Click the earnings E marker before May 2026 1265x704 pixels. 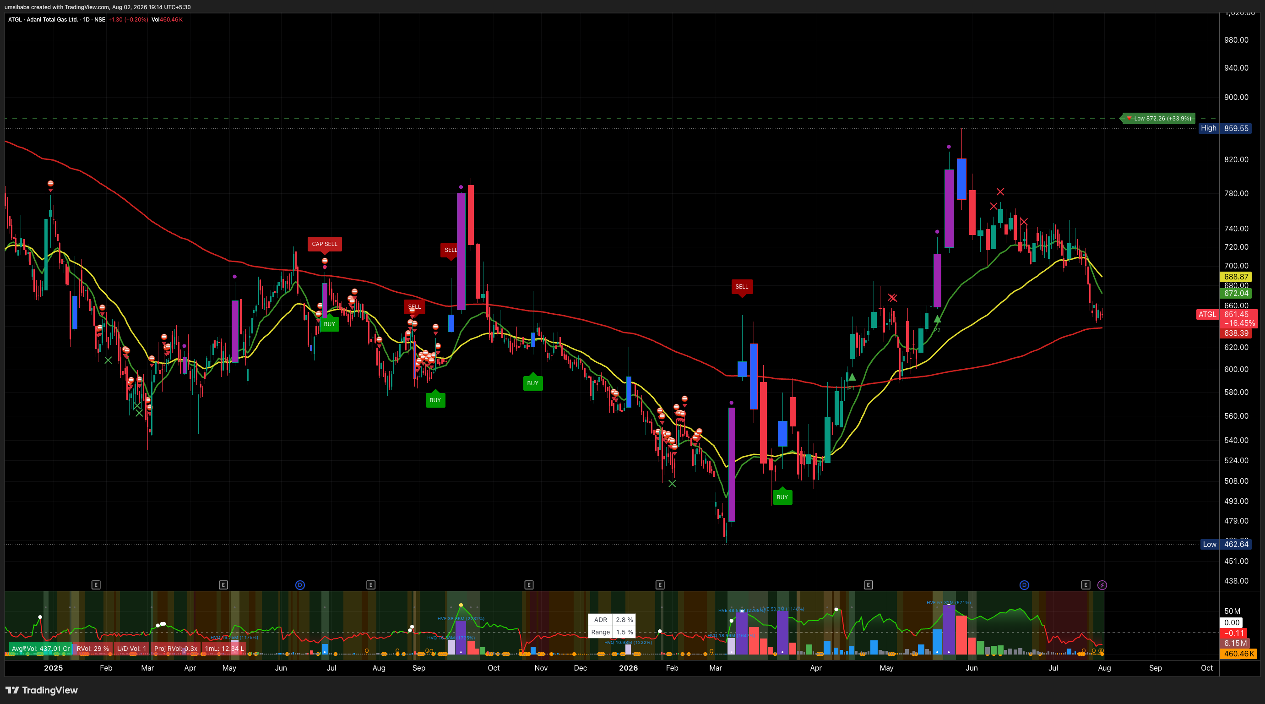pos(868,584)
